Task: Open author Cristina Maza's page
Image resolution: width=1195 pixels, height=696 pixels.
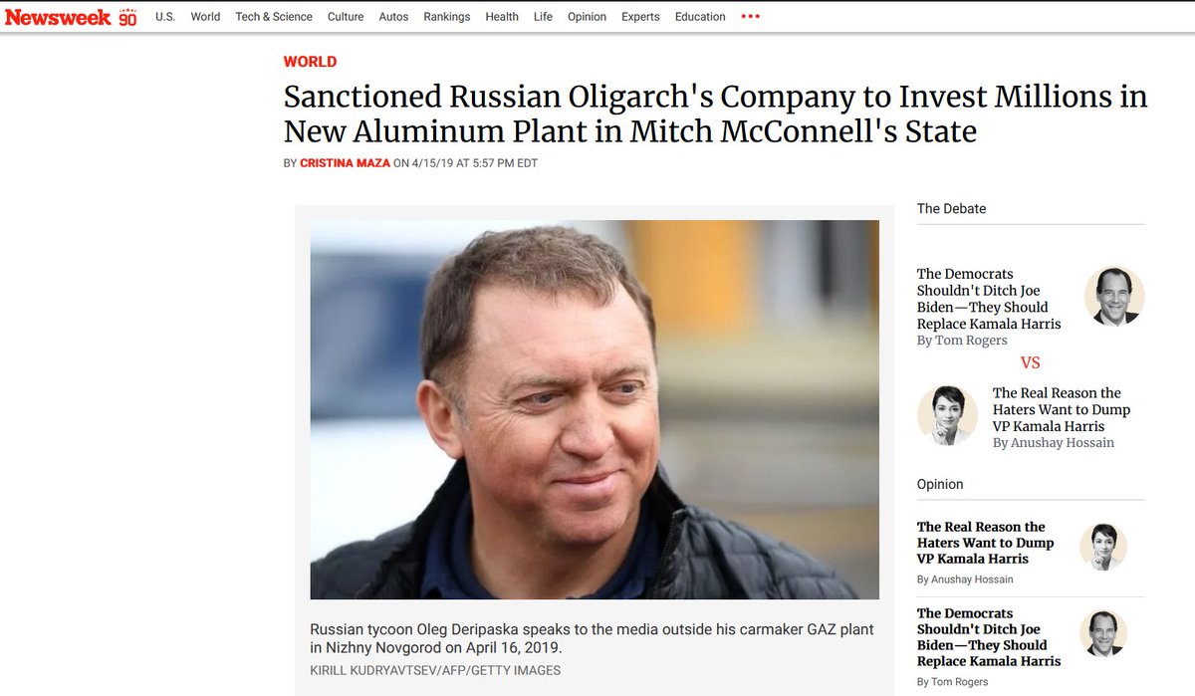Action: [344, 163]
